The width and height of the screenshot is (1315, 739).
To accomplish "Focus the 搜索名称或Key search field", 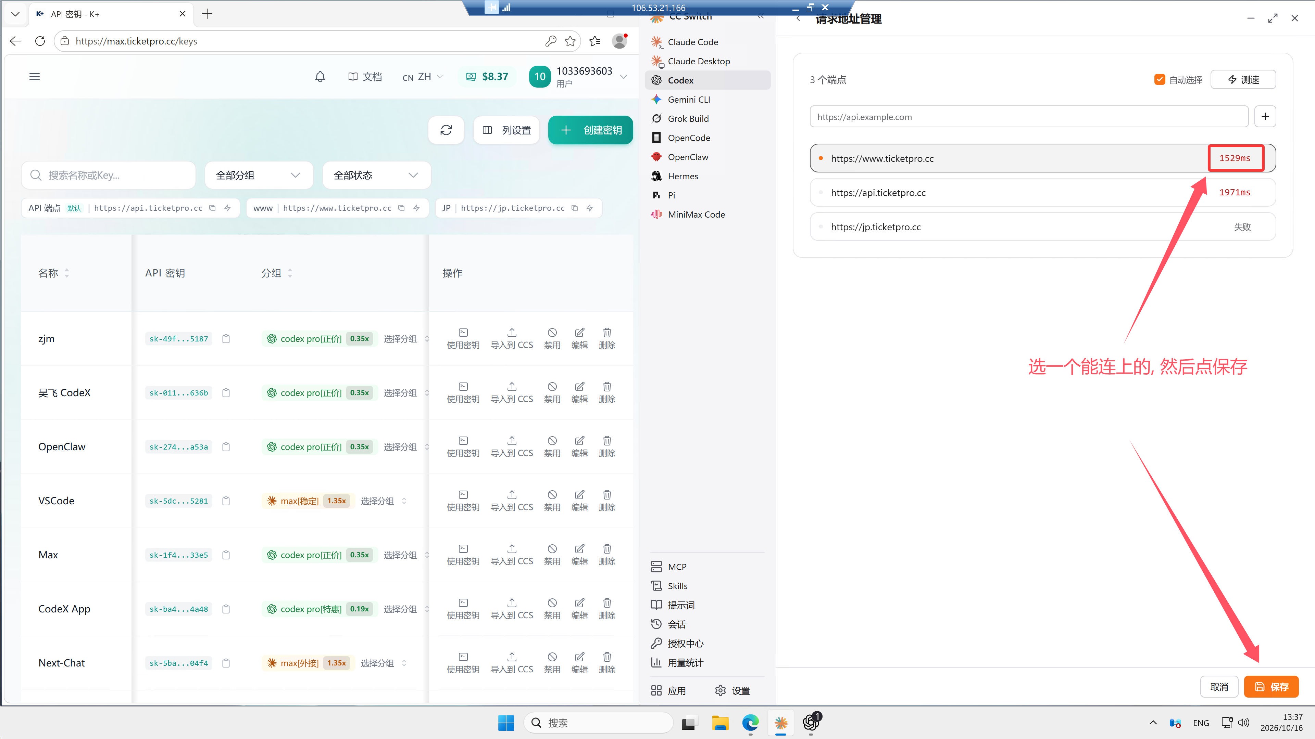I will pyautogui.click(x=109, y=175).
